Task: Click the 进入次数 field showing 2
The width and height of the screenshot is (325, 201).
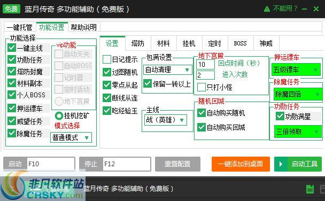Action: pyautogui.click(x=205, y=75)
